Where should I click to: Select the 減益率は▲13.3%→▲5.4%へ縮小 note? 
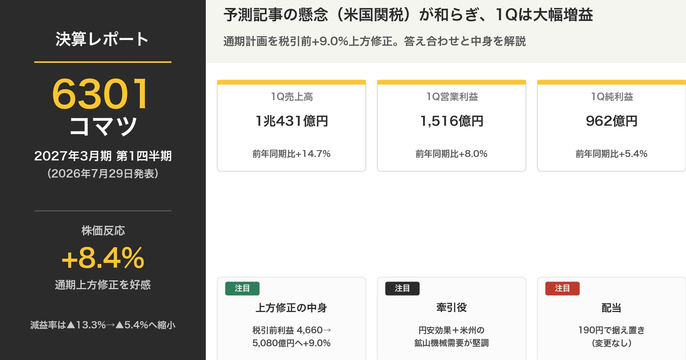[x=103, y=325]
